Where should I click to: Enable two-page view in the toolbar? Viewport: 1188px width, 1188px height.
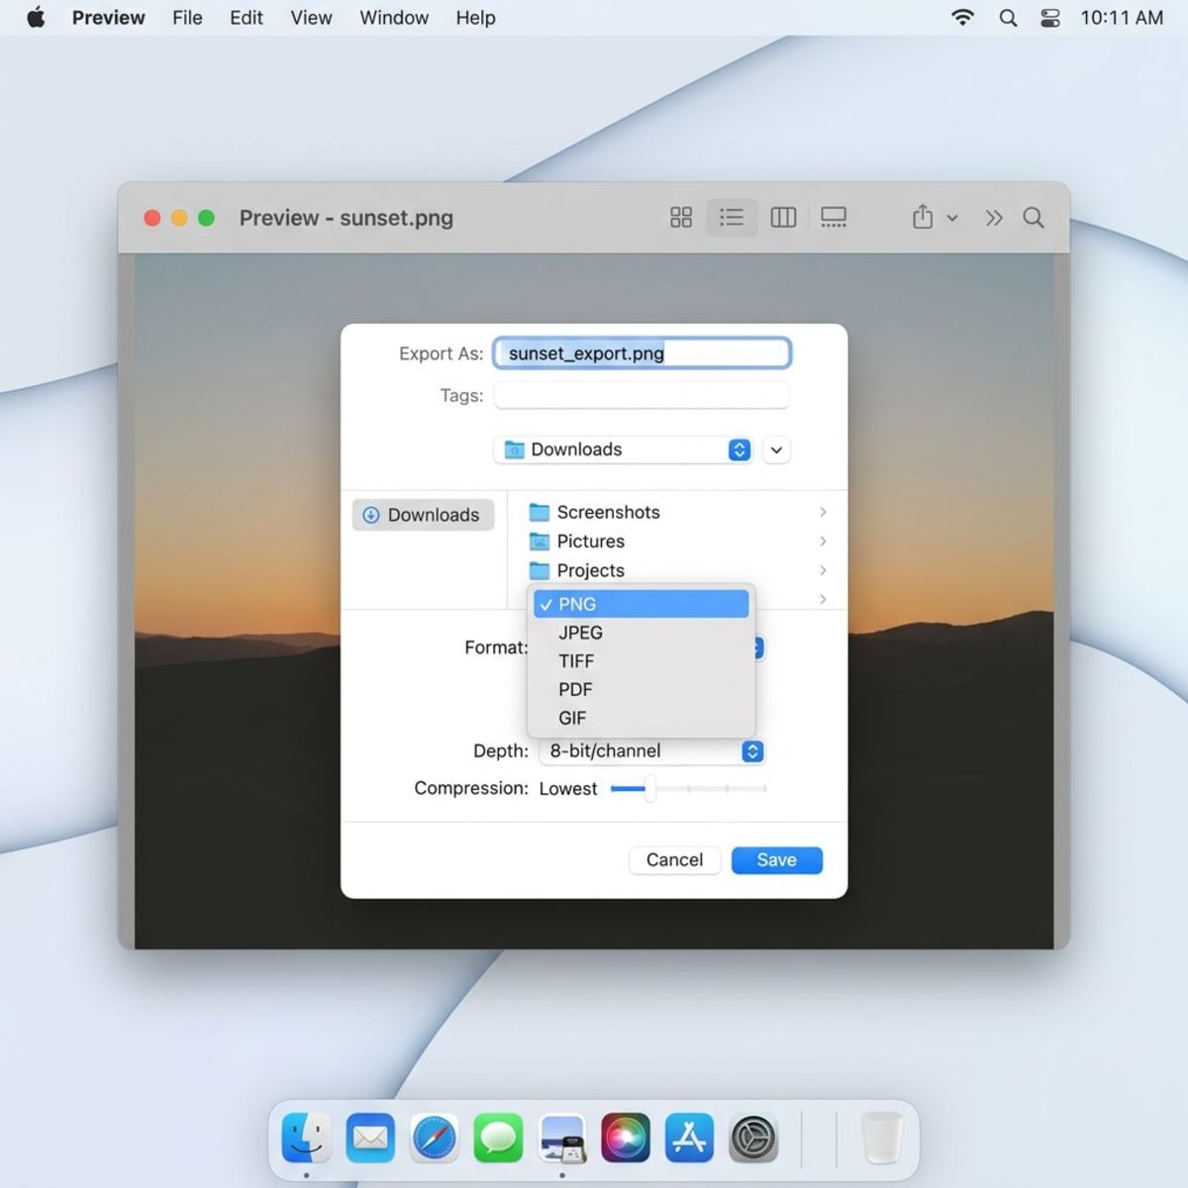point(783,217)
